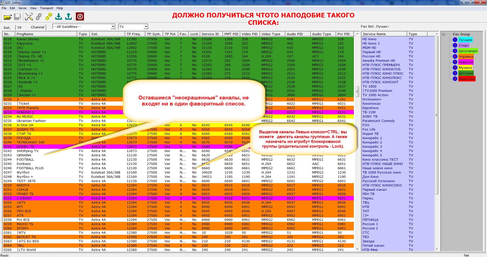Open the Edit menu
Screen dimensions: 487x257
pos(12,8)
